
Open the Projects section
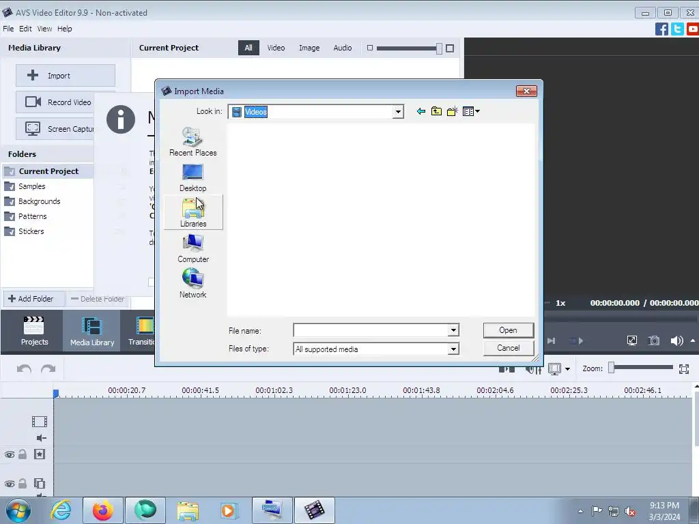(x=34, y=331)
